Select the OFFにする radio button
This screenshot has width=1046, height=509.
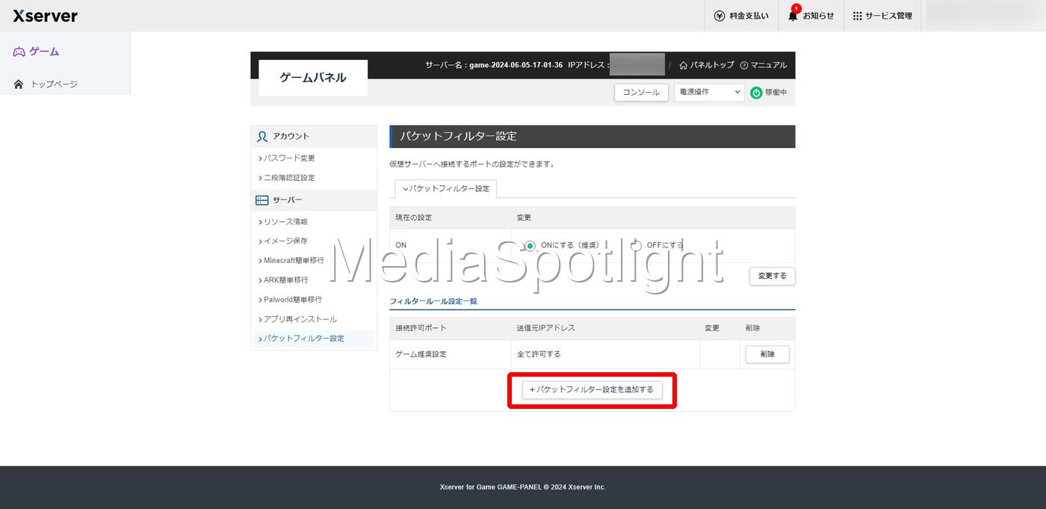[636, 244]
